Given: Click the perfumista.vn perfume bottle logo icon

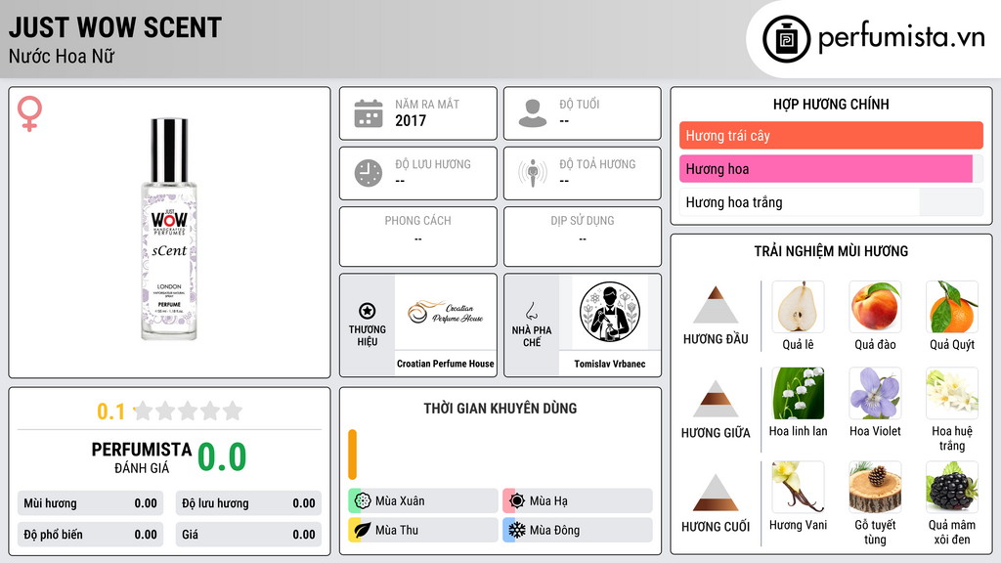Looking at the screenshot, I should coord(786,39).
